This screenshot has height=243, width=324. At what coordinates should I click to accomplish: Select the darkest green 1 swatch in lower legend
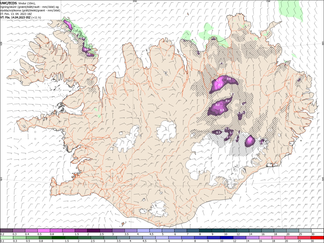[58, 238]
